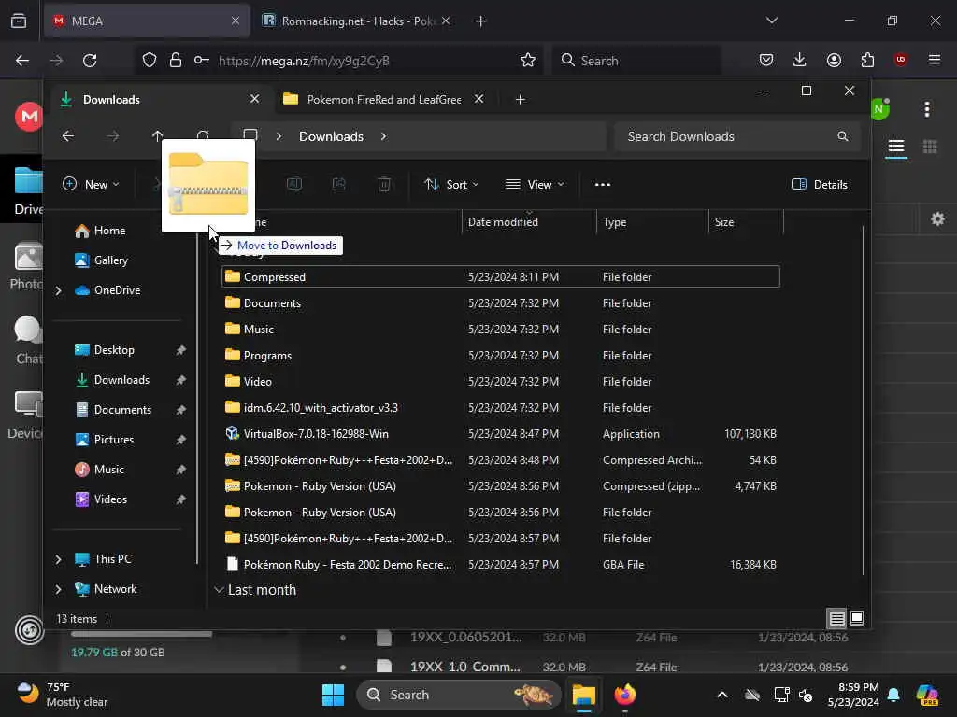Select Pokémon Ruby Festa 2002 Demo GBA file
Image resolution: width=957 pixels, height=717 pixels.
tap(501, 565)
